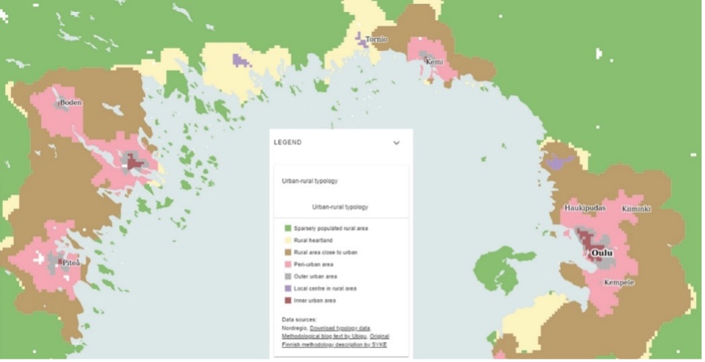Click the Kempele label on map
Screen dimensions: 705x362
point(619,282)
